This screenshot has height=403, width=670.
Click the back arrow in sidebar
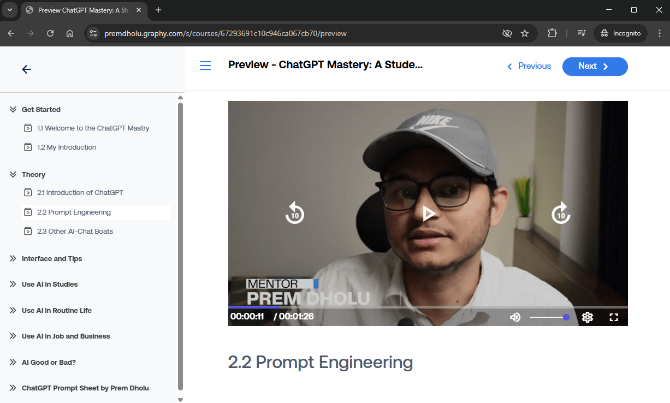[26, 69]
